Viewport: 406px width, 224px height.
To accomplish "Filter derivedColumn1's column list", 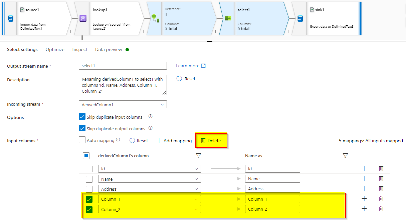I will pos(198,156).
